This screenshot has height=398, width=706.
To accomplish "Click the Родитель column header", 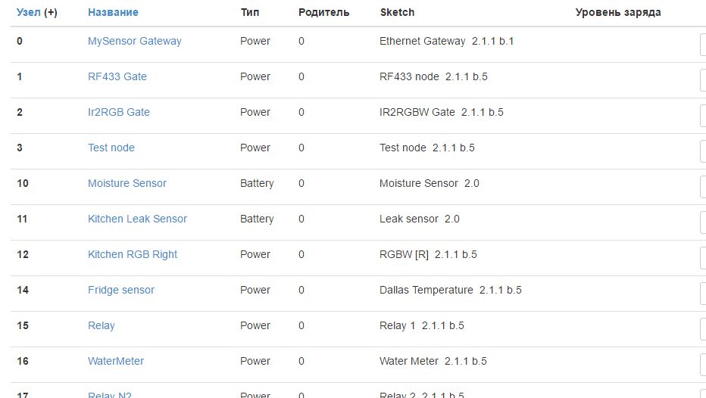I will coord(323,12).
